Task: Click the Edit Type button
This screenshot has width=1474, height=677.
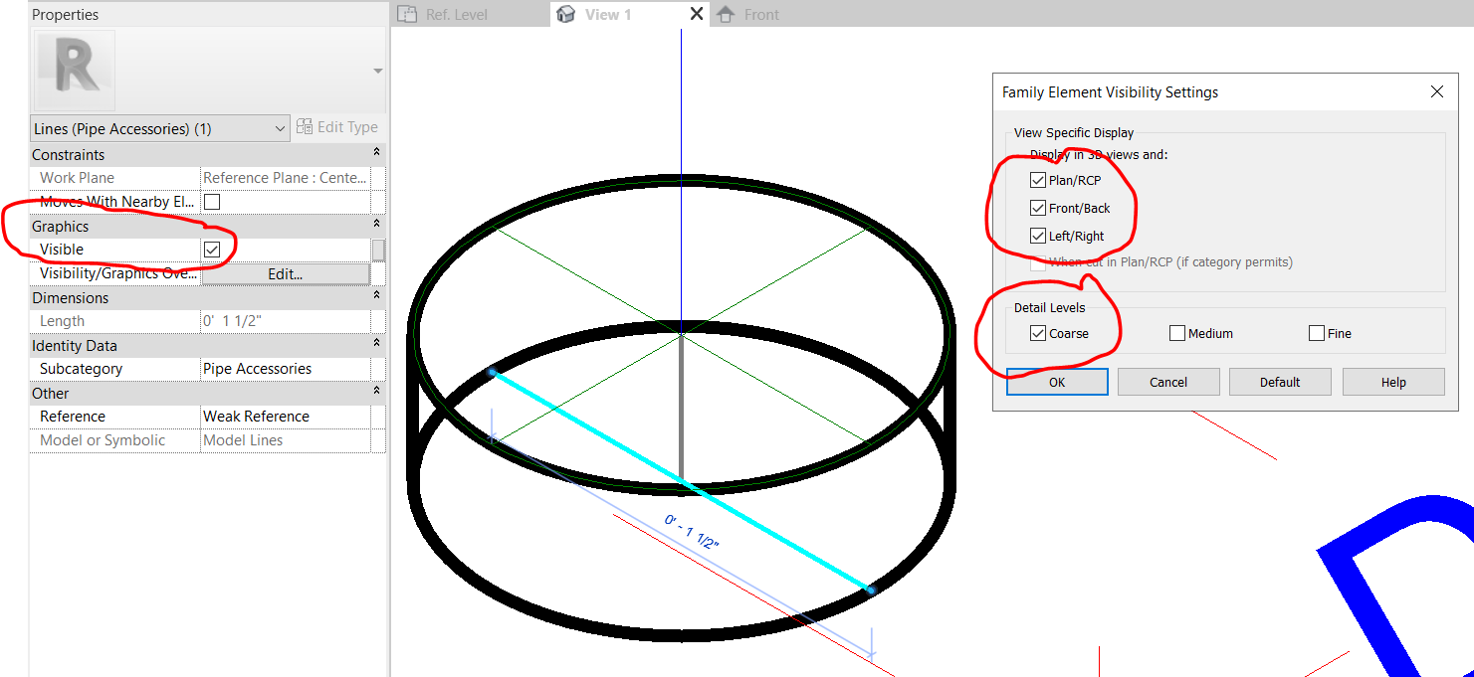Action: [337, 127]
